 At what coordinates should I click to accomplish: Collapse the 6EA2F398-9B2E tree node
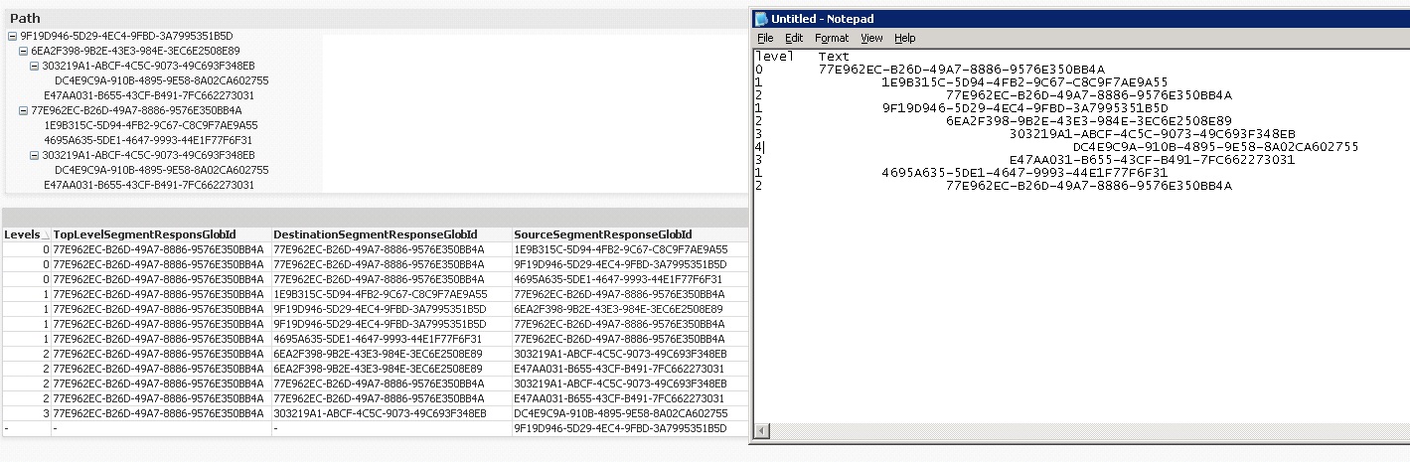(24, 51)
